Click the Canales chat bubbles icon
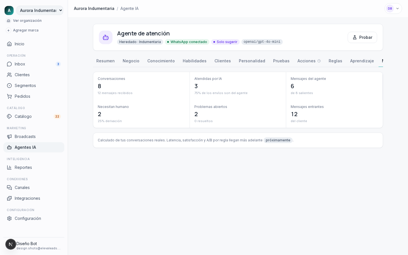 tap(9, 188)
